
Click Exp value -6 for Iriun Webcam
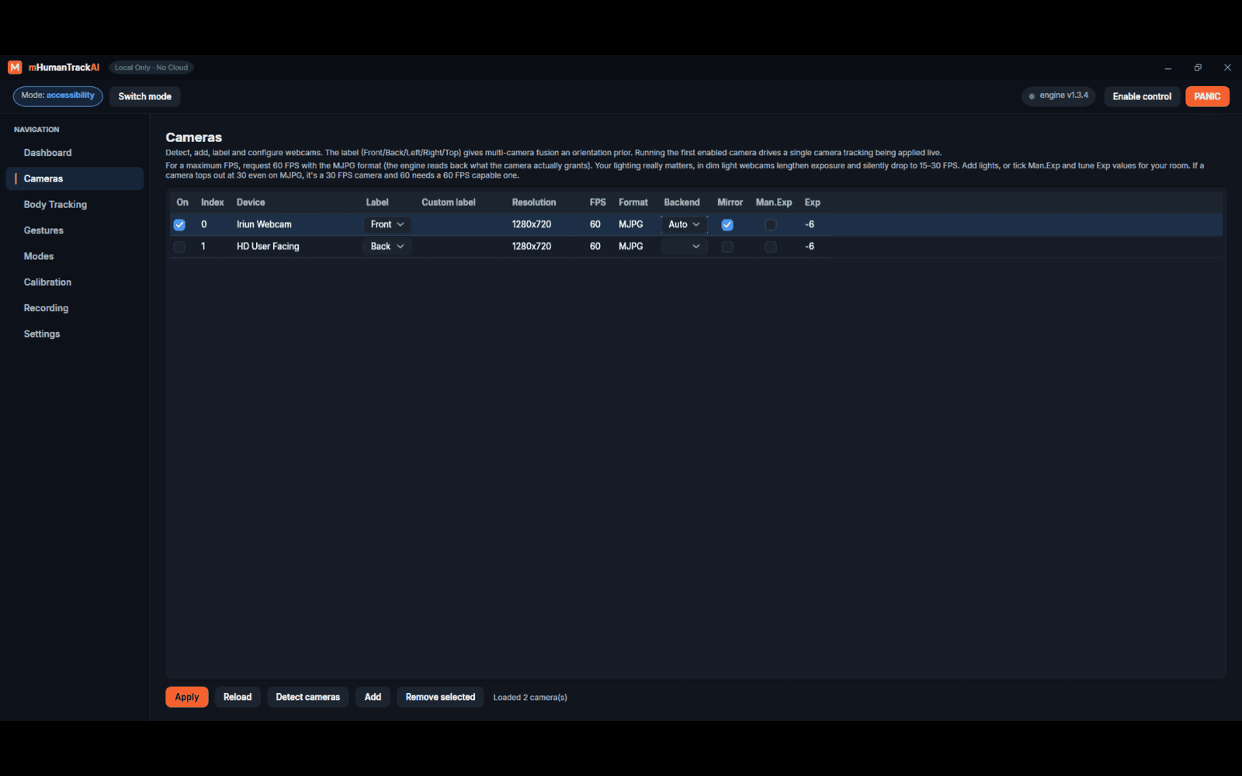coord(810,224)
